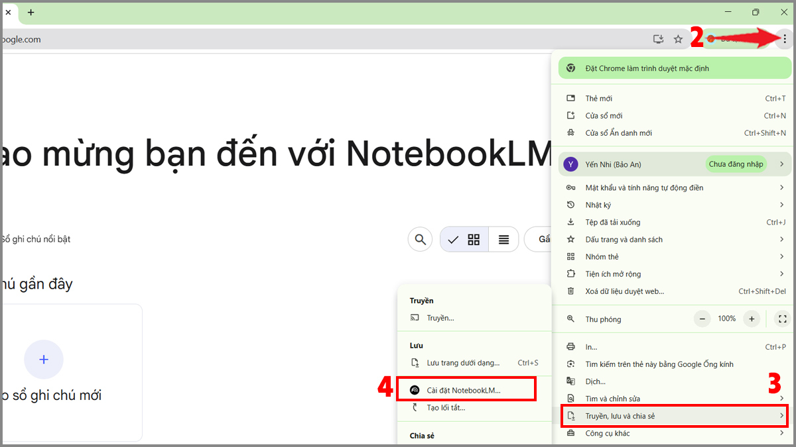Expand the Tìm và chỉnh sửa submenu arrow

782,398
